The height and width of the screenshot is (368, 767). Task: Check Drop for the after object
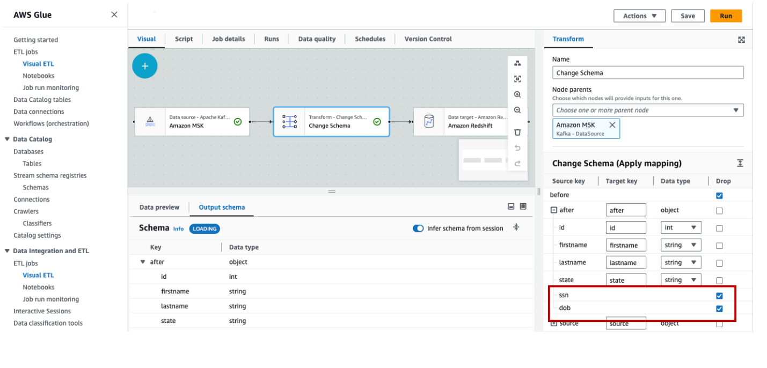tap(719, 211)
